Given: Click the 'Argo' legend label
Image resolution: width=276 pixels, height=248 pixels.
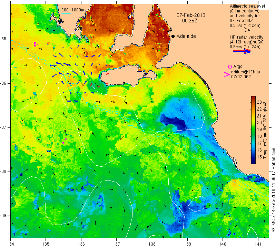Looking at the screenshot, I should [x=238, y=66].
